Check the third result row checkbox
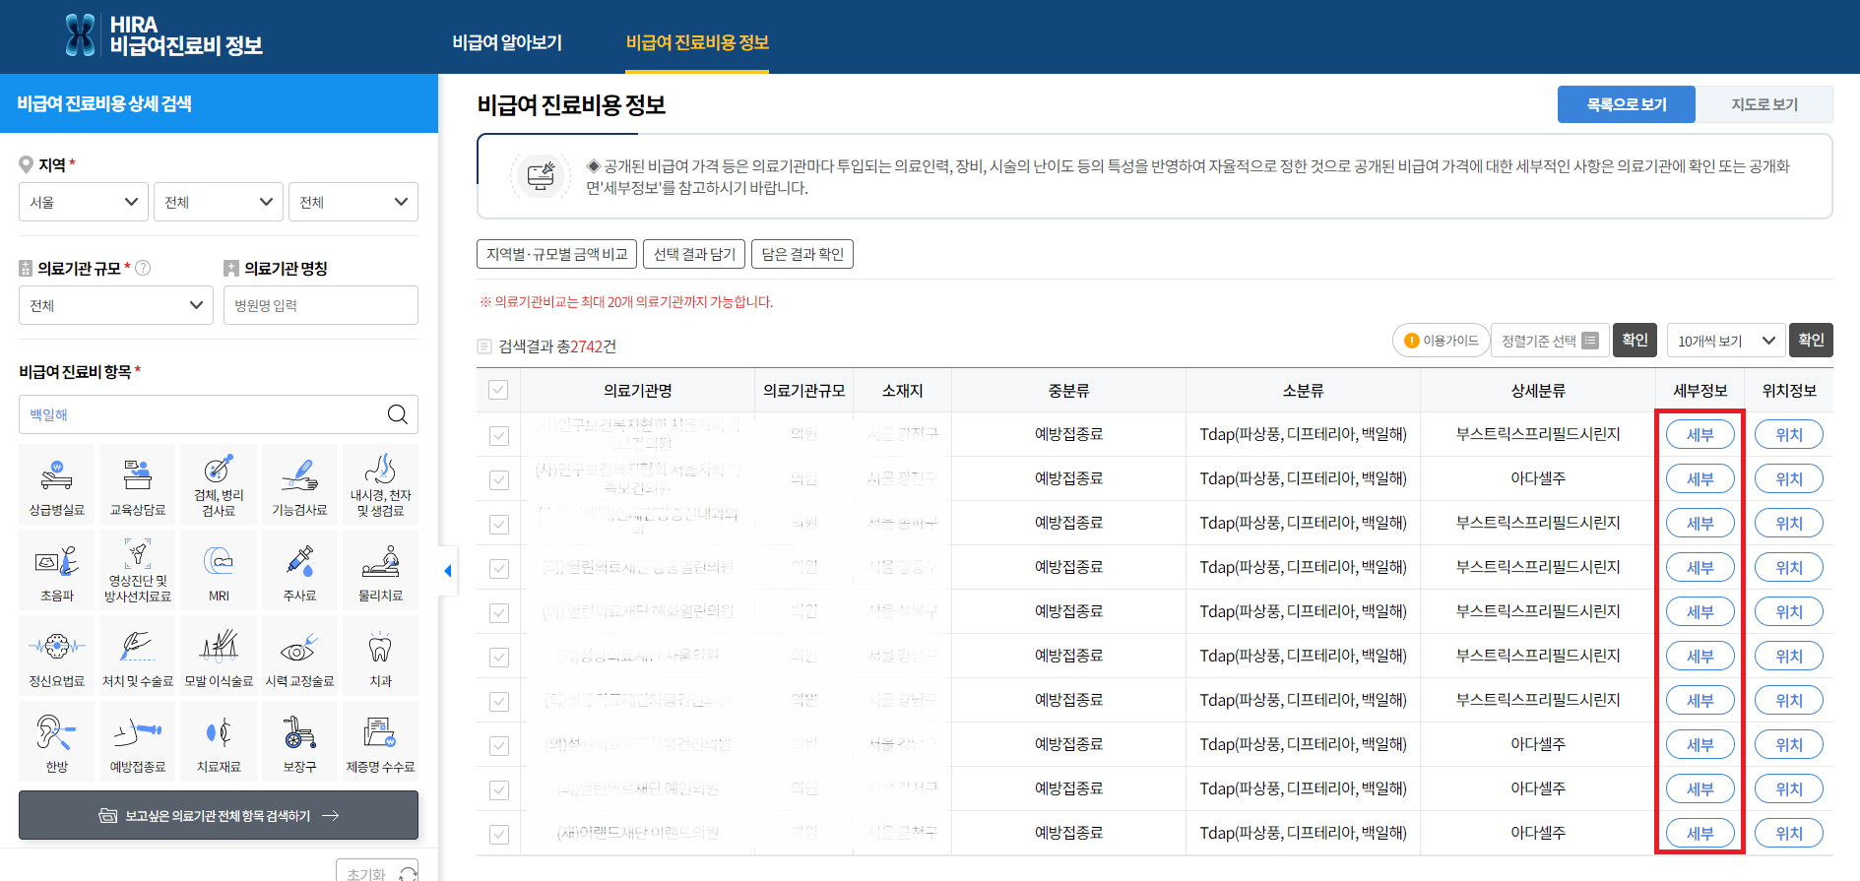The height and width of the screenshot is (881, 1860). (499, 524)
